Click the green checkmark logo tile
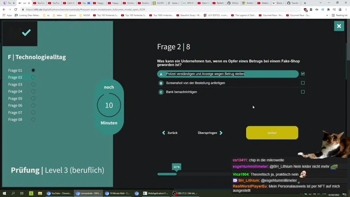Viewport: 350px width, 197px height. [20, 33]
